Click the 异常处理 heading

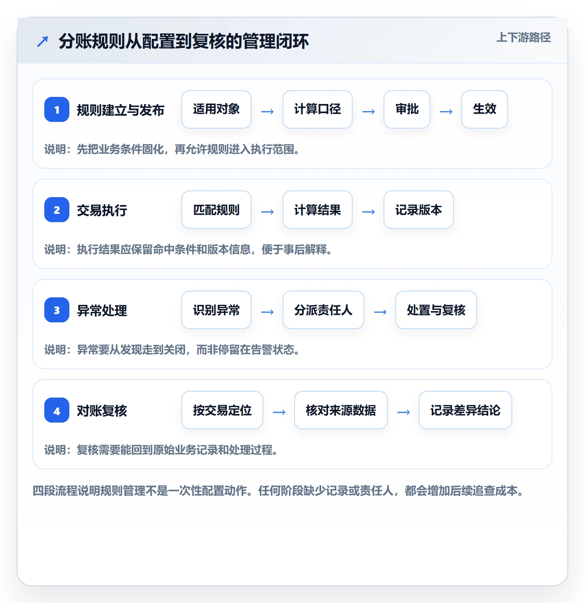[x=102, y=310]
